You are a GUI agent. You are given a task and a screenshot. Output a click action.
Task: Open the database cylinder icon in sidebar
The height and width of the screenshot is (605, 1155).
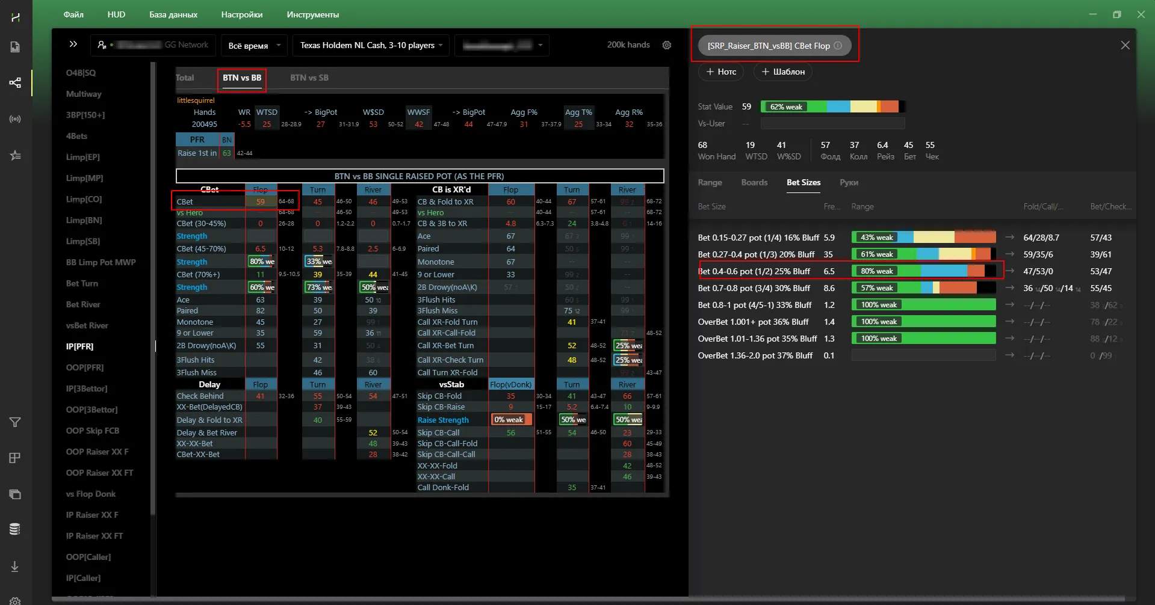(x=16, y=529)
